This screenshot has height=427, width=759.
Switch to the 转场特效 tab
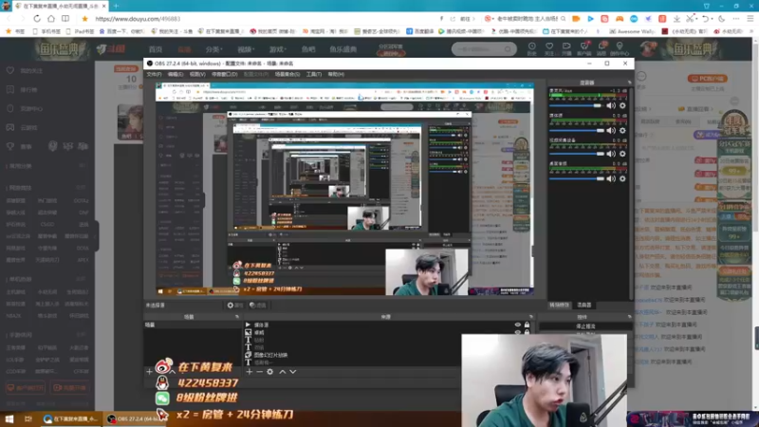pyautogui.click(x=559, y=305)
